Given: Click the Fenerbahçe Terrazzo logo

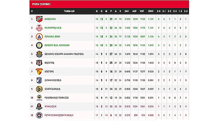Looking at the screenshot, I should 39,98.
